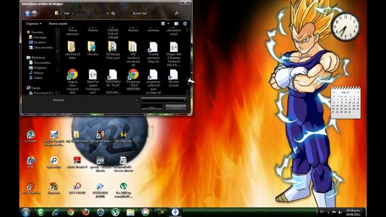Click the analog clock desktop gadget
The width and height of the screenshot is (386, 217).
[346, 27]
